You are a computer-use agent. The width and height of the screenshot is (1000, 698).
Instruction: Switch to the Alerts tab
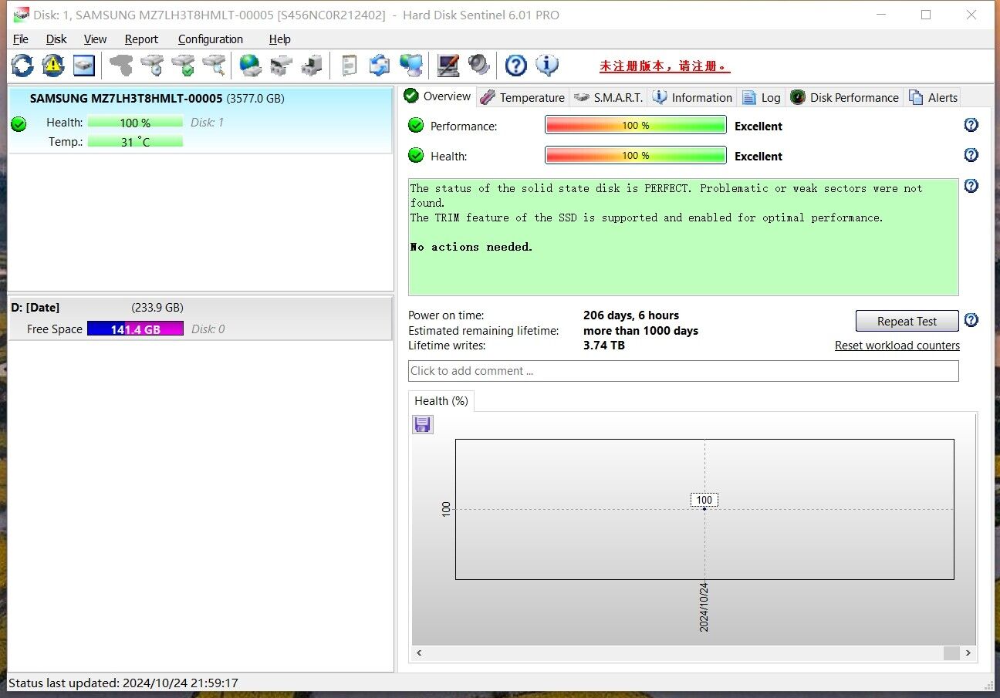click(x=934, y=97)
